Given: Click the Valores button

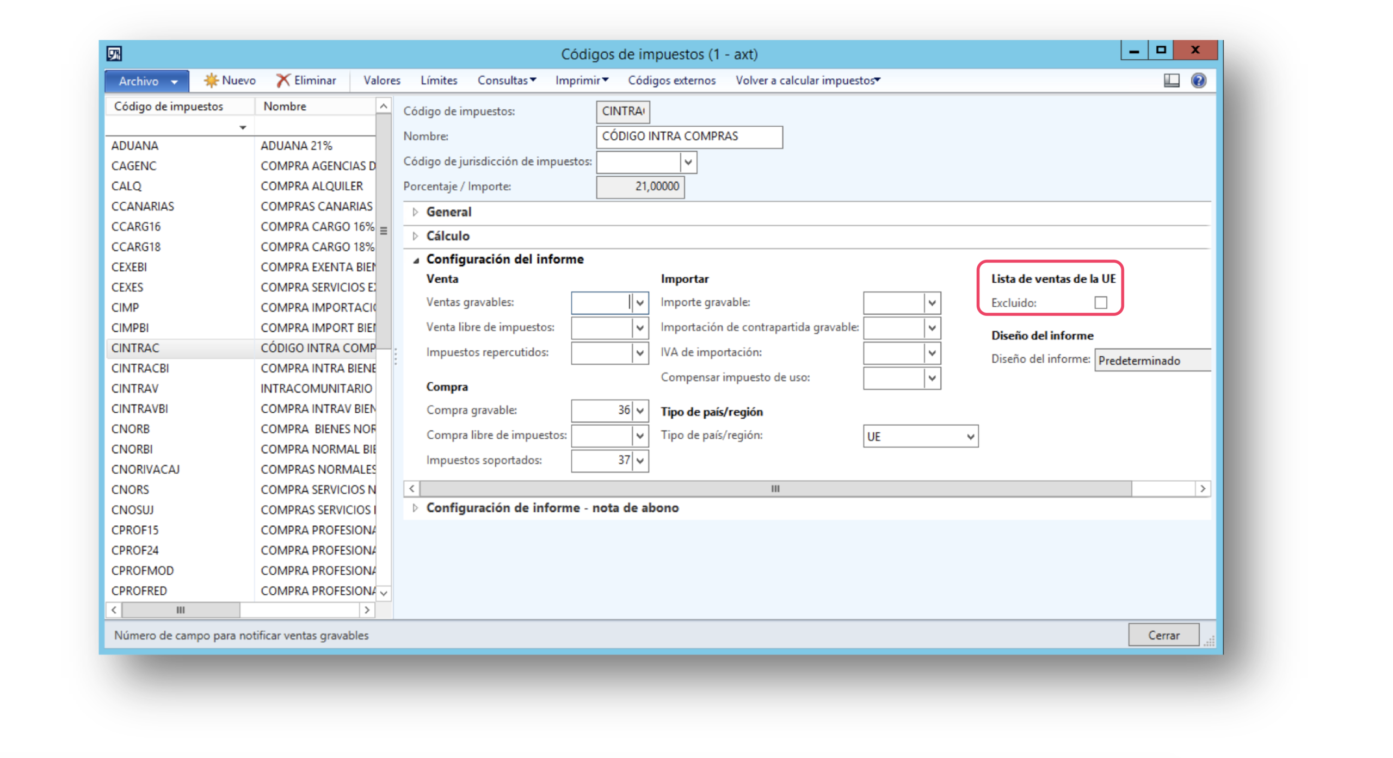Looking at the screenshot, I should click(381, 80).
